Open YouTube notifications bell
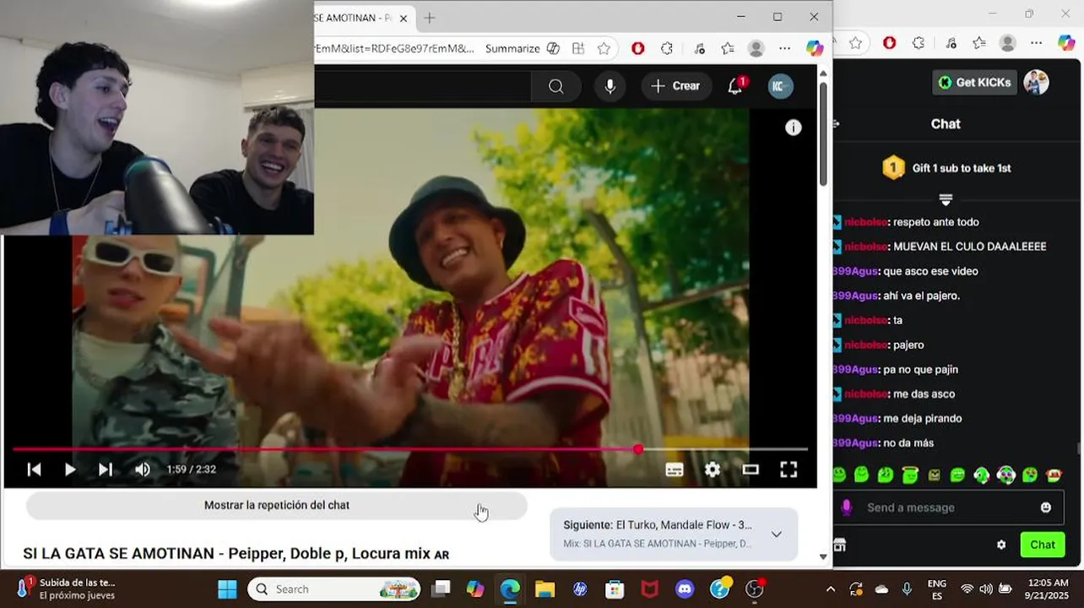This screenshot has height=608, width=1084. pos(735,86)
